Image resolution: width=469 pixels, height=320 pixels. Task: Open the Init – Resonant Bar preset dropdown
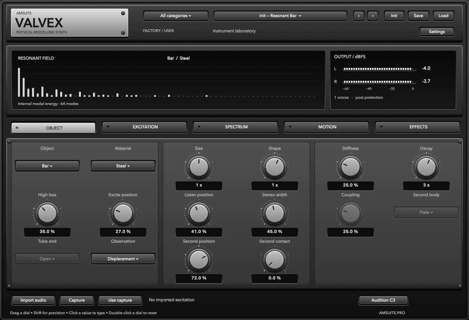(x=280, y=16)
